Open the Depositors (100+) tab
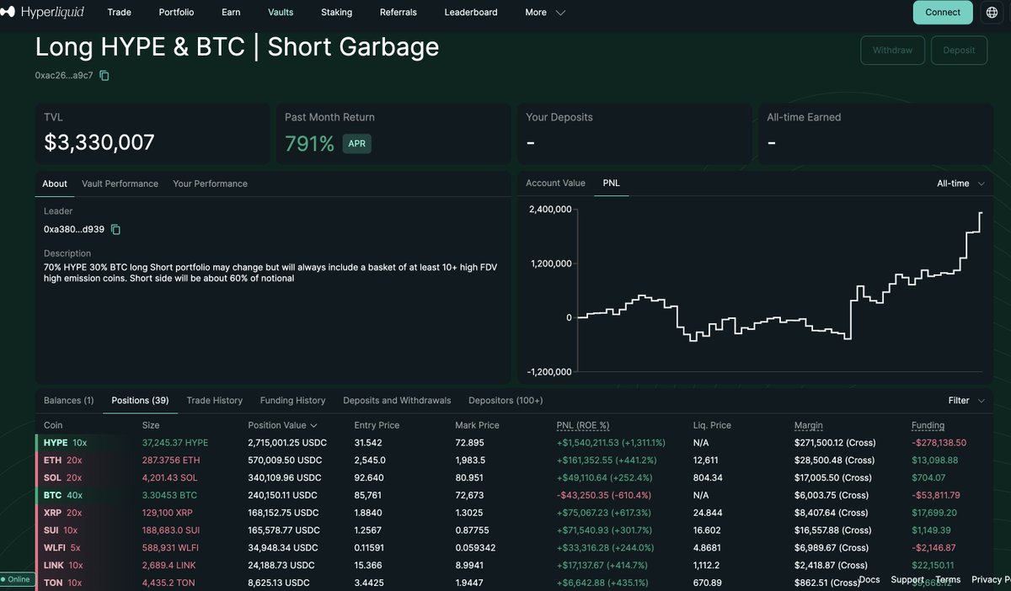 [505, 401]
